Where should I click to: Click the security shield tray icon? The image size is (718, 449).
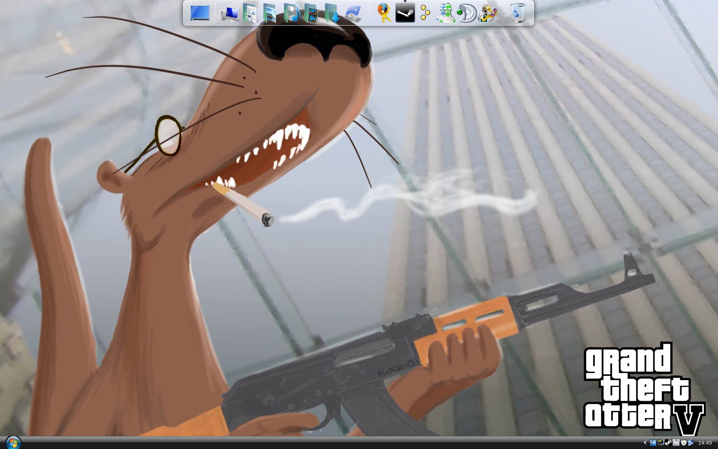coord(683,443)
